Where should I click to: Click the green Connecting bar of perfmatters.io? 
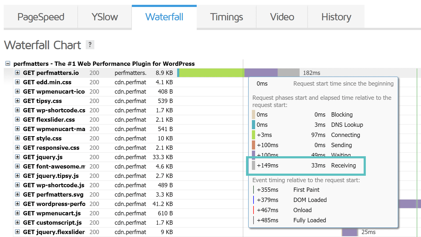[211, 73]
